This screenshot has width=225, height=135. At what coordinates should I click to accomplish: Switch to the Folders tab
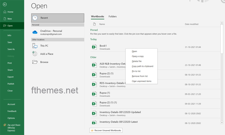pos(112,16)
